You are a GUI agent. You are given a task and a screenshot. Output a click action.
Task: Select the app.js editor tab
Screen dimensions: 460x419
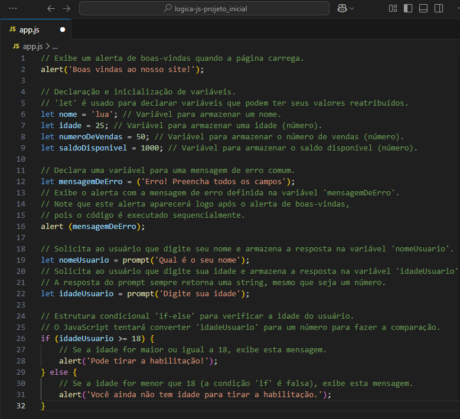[36, 30]
